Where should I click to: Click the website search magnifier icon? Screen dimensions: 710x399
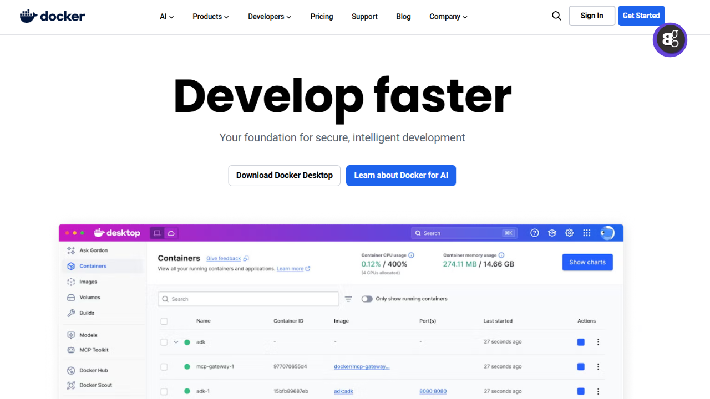[556, 16]
